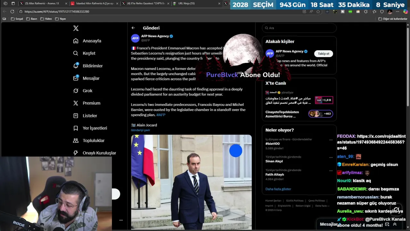Click AFP News Agency name in Alakalı kişiler
This screenshot has width=410, height=231.
pyautogui.click(x=289, y=51)
